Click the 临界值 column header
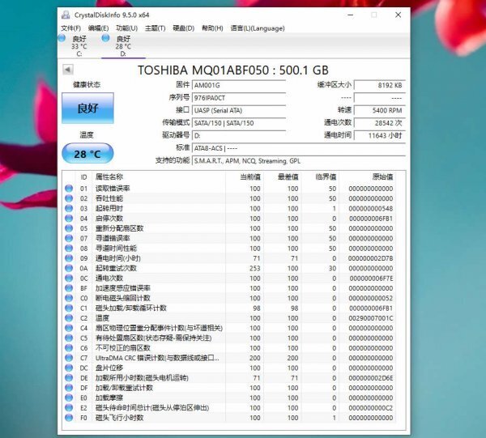 point(326,176)
